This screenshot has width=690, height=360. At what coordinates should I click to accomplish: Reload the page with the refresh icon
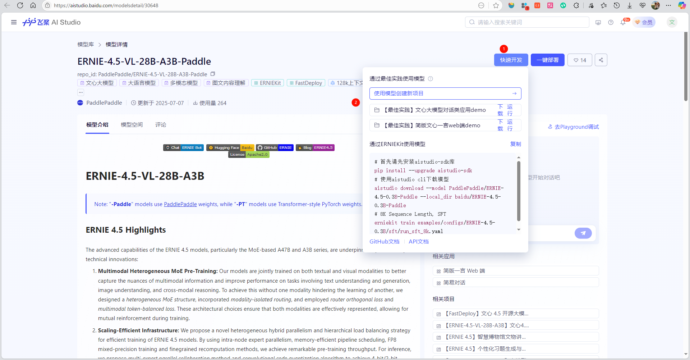coord(20,5)
